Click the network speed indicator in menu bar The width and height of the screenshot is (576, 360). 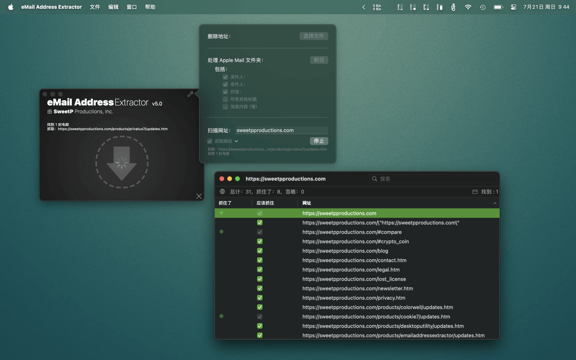(377, 7)
